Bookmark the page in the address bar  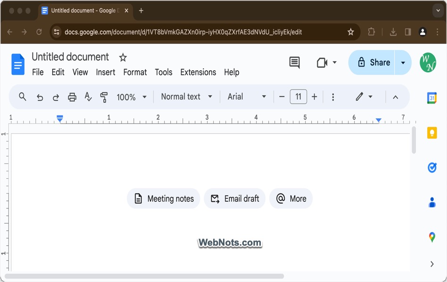[350, 32]
